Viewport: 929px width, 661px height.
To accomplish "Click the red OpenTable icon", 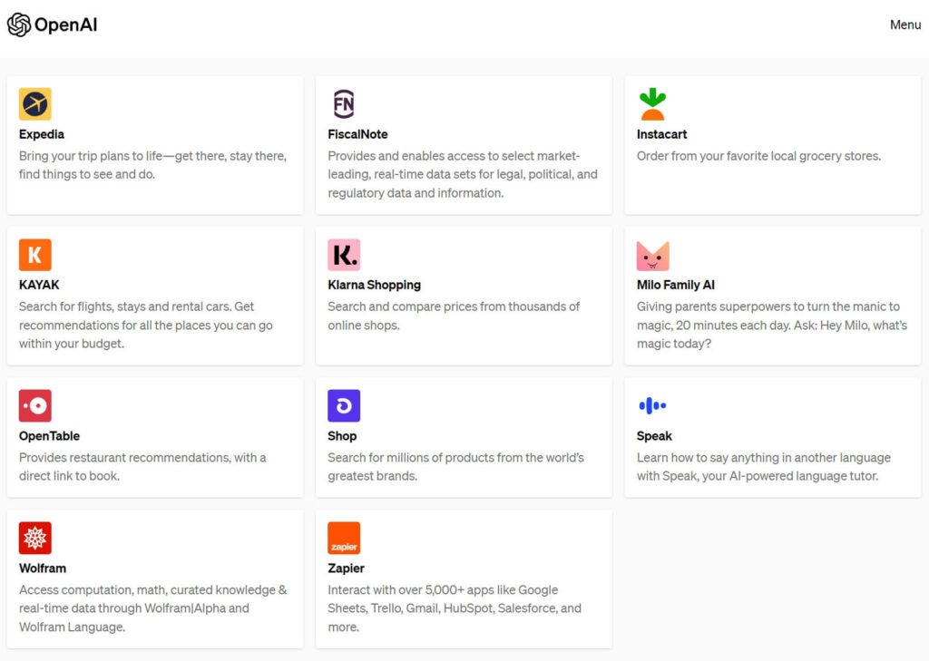I will [34, 406].
